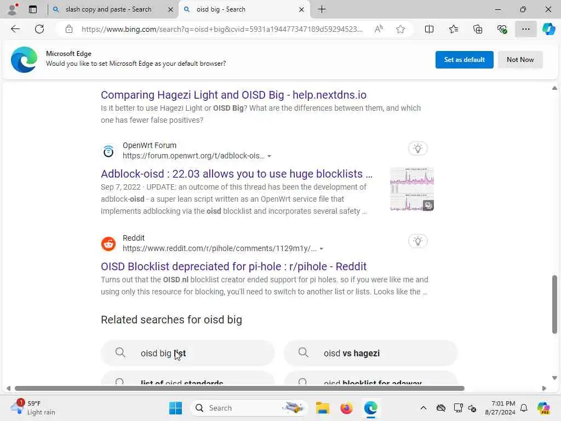
Task: Open 'OISD Blocklist depreciated for pi-hole' result
Action: click(233, 266)
